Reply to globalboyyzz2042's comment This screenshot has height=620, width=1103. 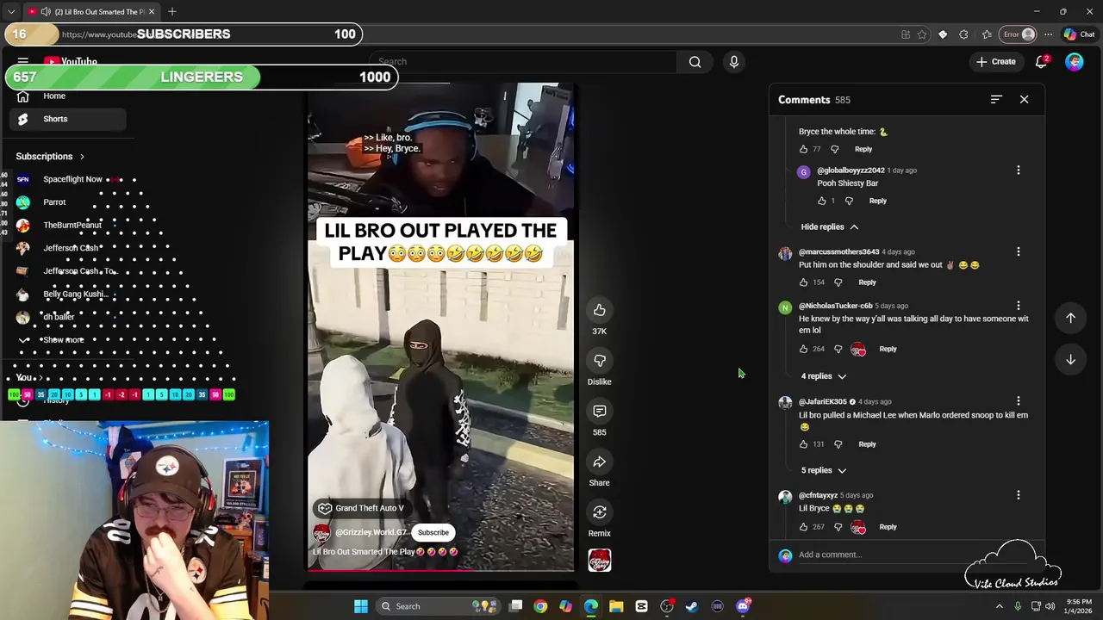click(877, 201)
